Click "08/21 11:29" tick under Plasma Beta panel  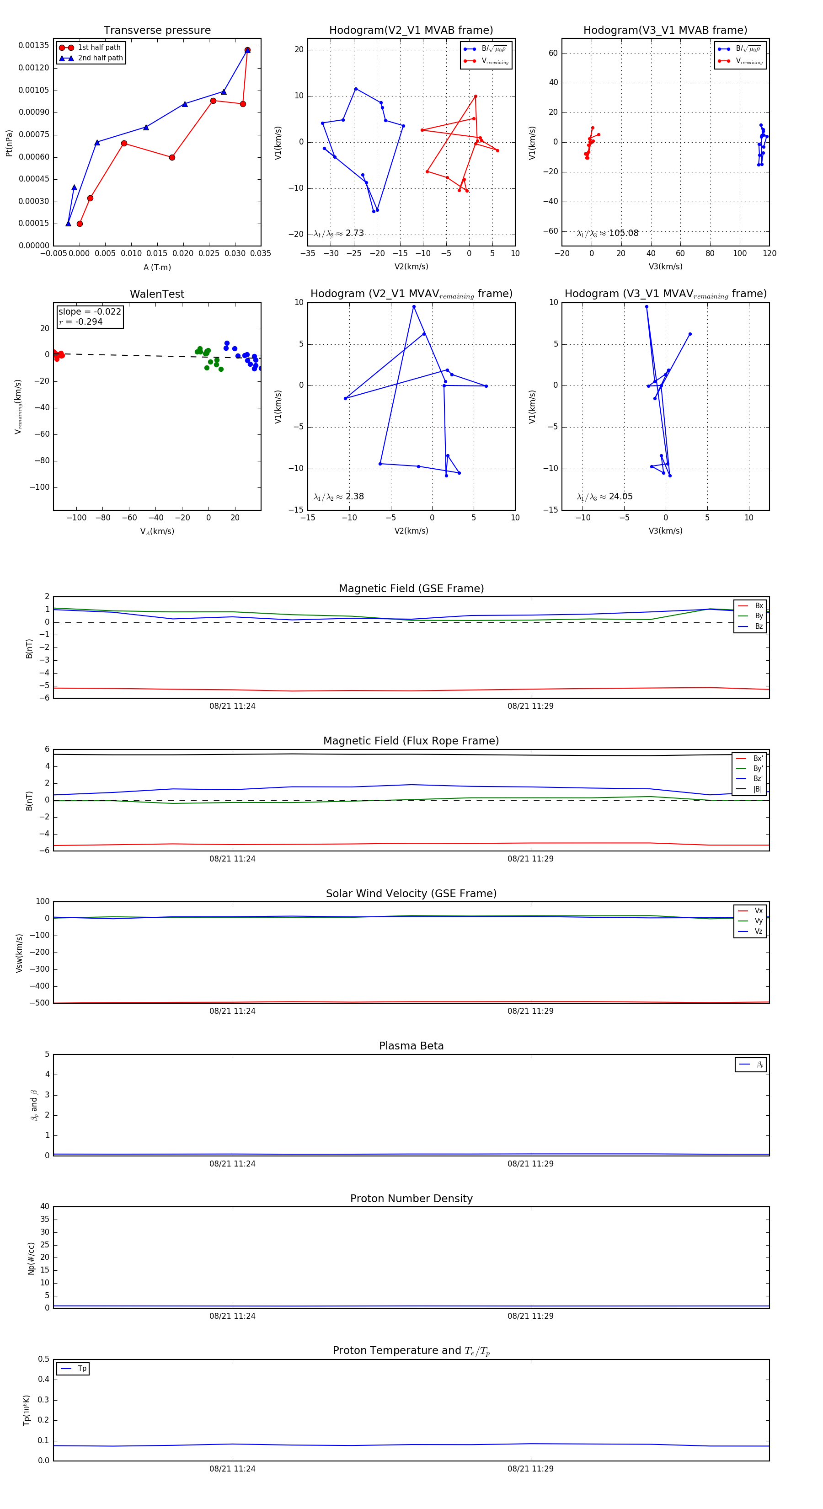click(x=531, y=1163)
